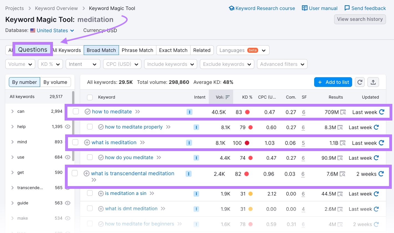394x233 pixels.
Task: Click the 'Add to list' button
Action: (333, 82)
